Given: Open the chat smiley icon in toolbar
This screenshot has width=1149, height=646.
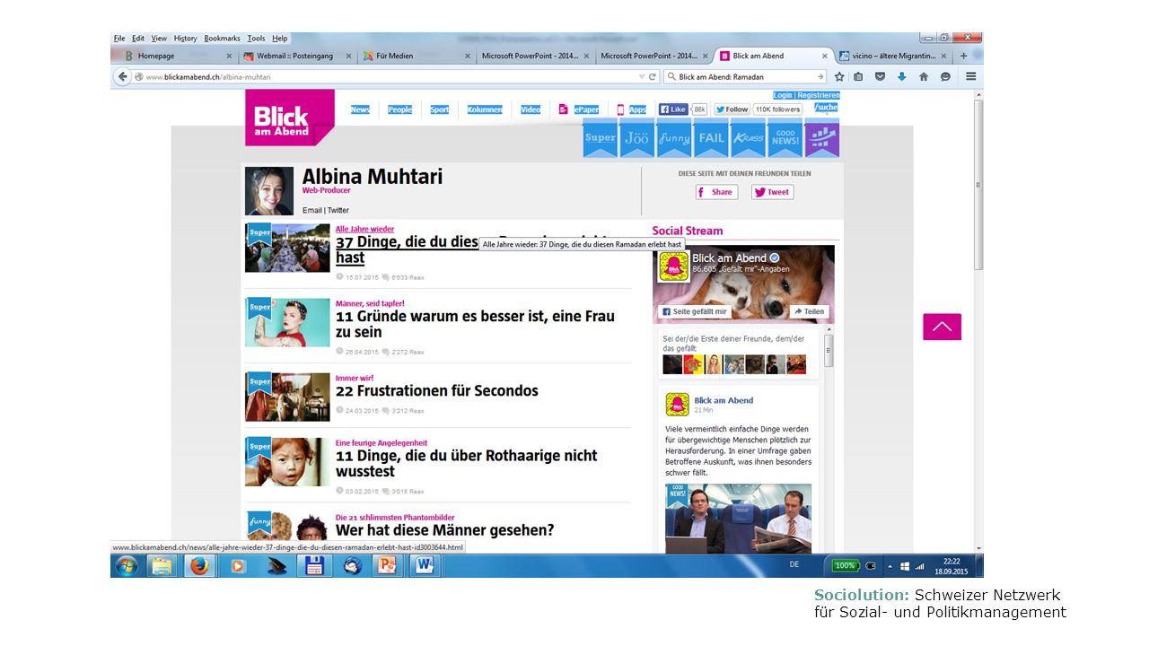Looking at the screenshot, I should 945,77.
